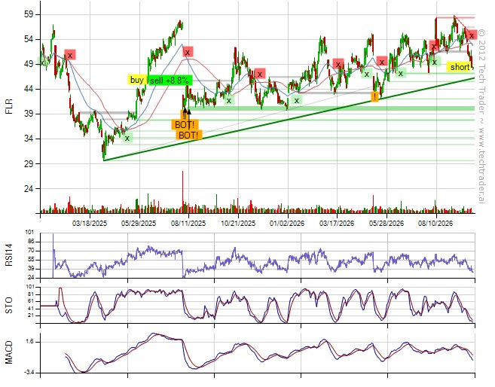
Task: Click green x marker right of 01/02/2026 gridline
Action: (296, 100)
